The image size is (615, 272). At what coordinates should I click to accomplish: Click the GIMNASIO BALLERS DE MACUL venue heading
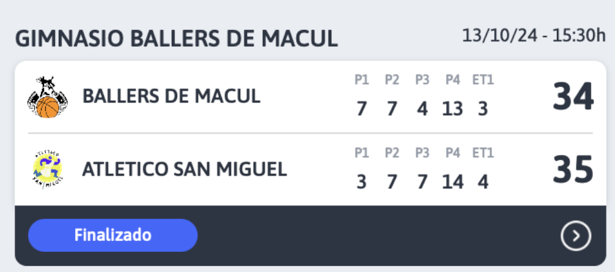coord(176,39)
